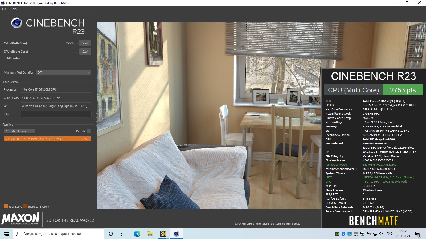Click the empty Info input field
The height and width of the screenshot is (239, 426).
click(x=56, y=114)
